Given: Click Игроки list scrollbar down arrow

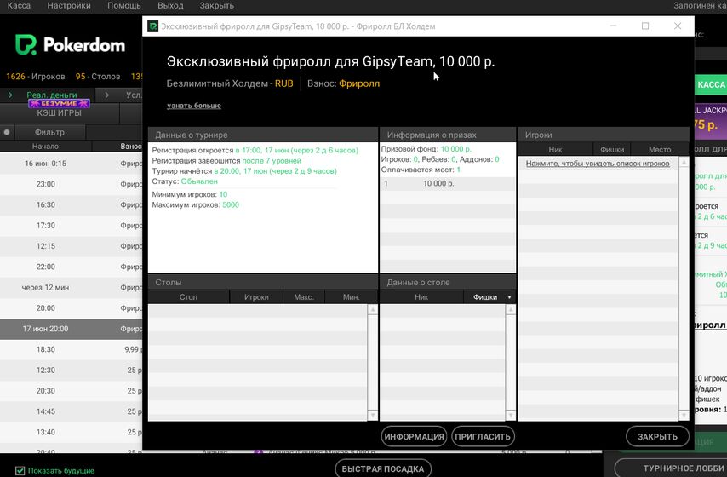Looking at the screenshot, I should point(684,415).
